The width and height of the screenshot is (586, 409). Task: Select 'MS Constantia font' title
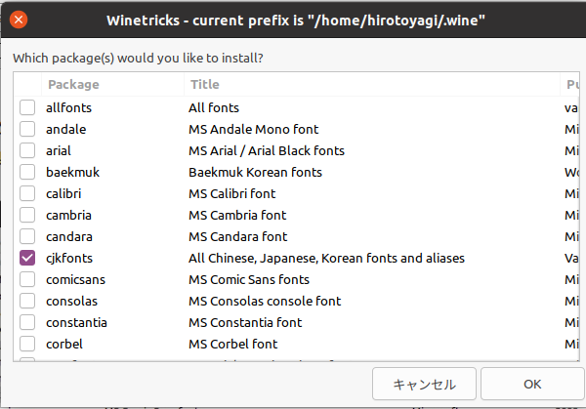[x=245, y=323]
